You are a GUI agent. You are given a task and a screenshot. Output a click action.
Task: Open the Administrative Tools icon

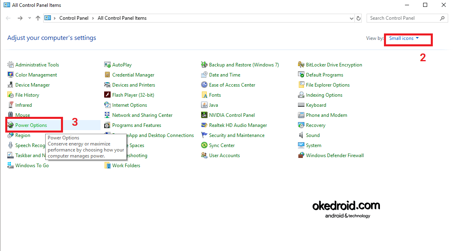click(10, 64)
